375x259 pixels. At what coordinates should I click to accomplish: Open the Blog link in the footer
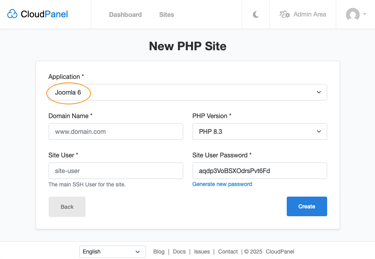(159, 252)
